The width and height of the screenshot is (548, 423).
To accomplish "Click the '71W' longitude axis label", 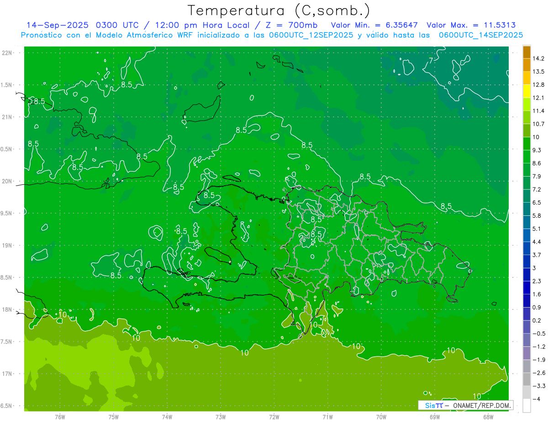I will (327, 417).
